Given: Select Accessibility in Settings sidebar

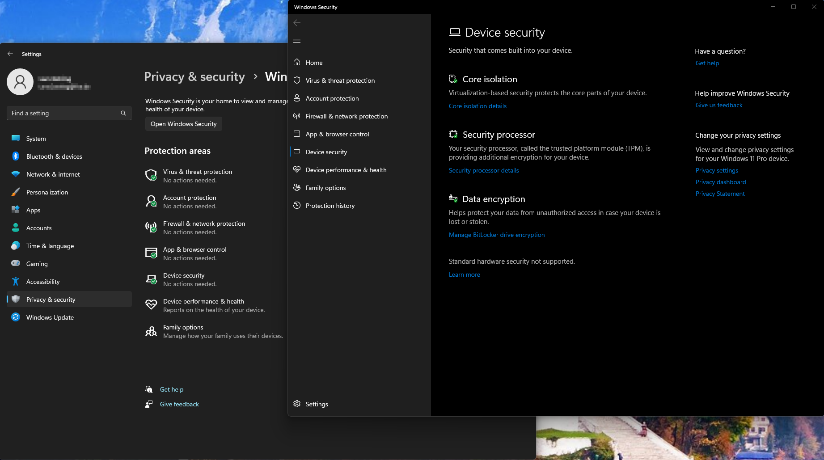Looking at the screenshot, I should pyautogui.click(x=69, y=282).
